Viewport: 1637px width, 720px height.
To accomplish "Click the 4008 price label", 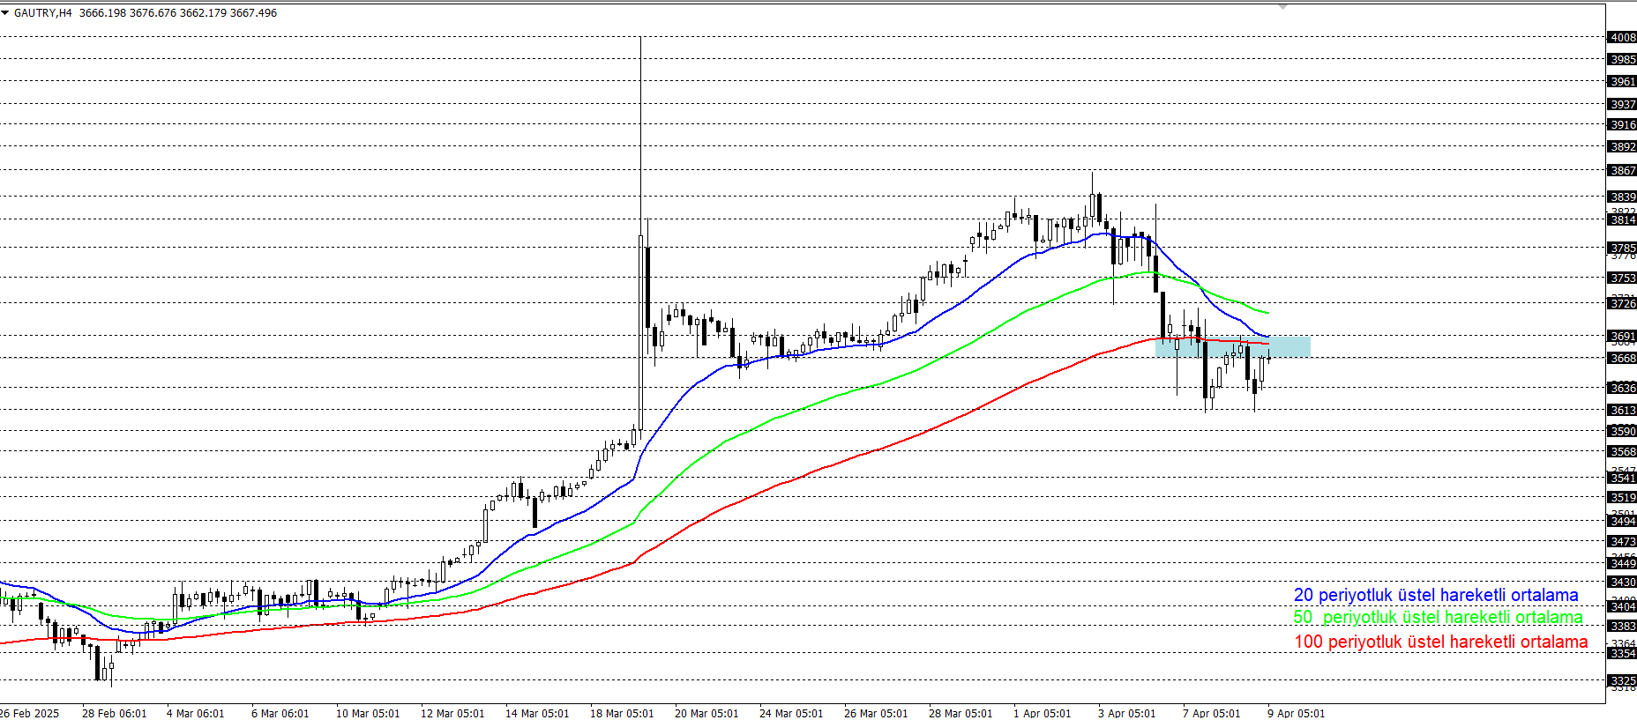I will pyautogui.click(x=1623, y=37).
